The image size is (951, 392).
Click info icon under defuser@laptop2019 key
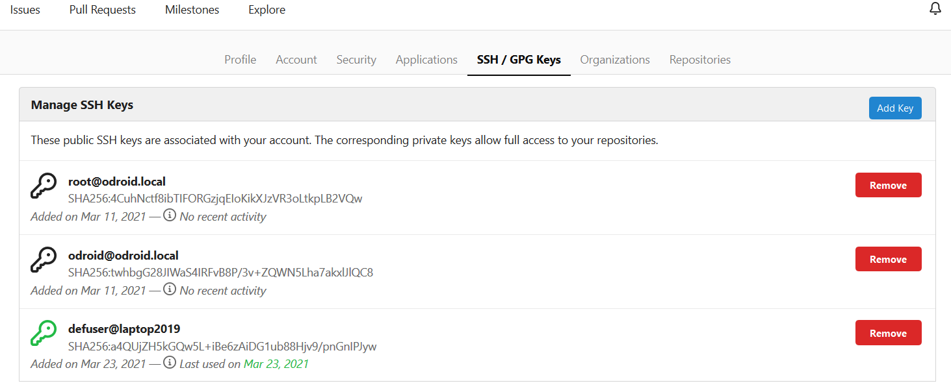170,363
